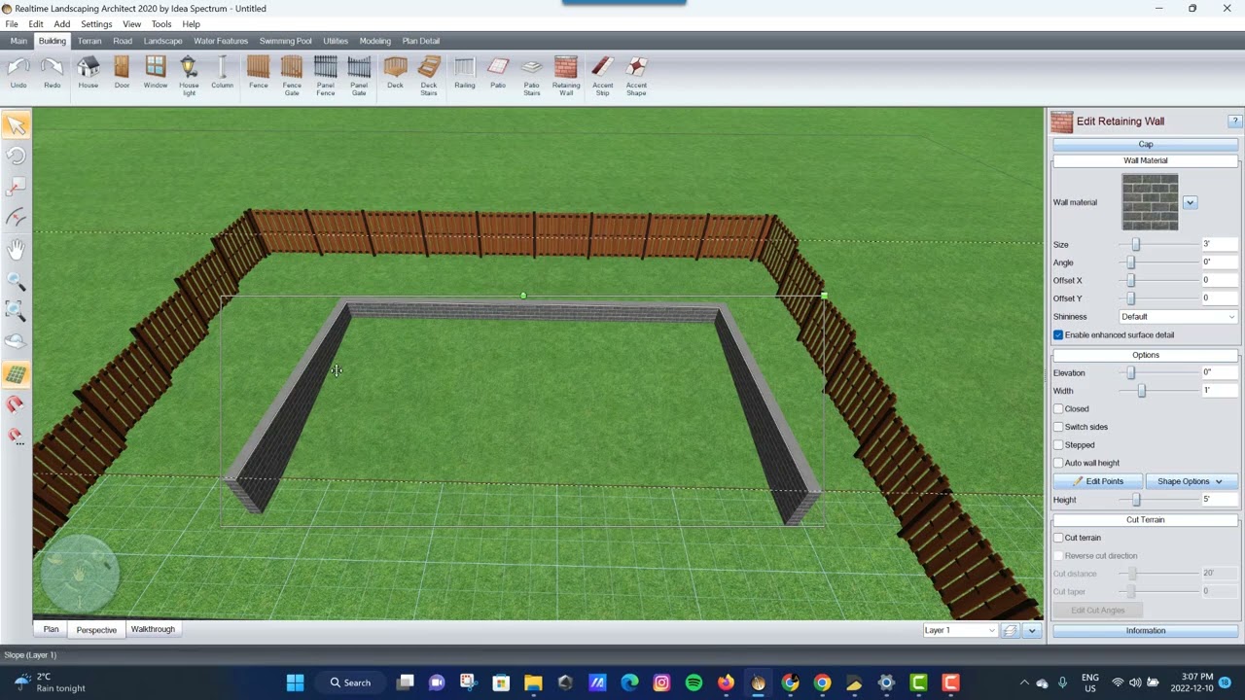
Task: Open the Settings menu
Action: 96,24
